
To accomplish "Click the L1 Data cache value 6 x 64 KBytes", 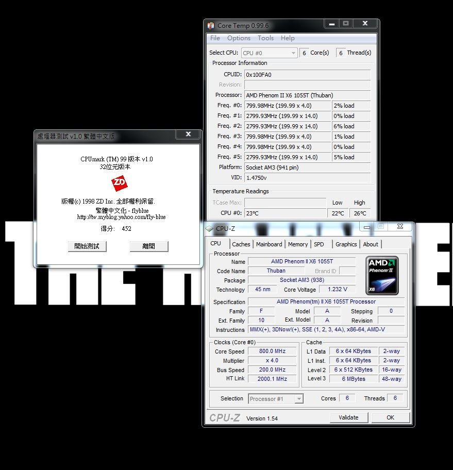I will 353,351.
